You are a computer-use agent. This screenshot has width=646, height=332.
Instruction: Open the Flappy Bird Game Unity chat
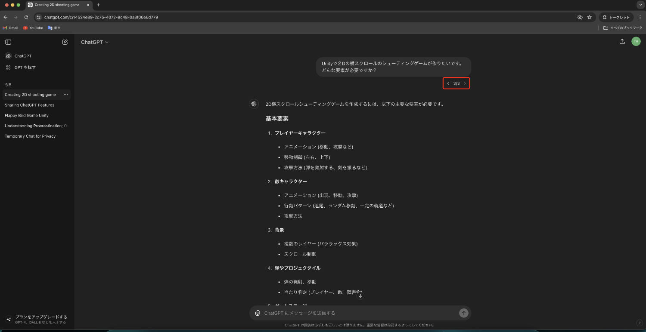click(27, 115)
